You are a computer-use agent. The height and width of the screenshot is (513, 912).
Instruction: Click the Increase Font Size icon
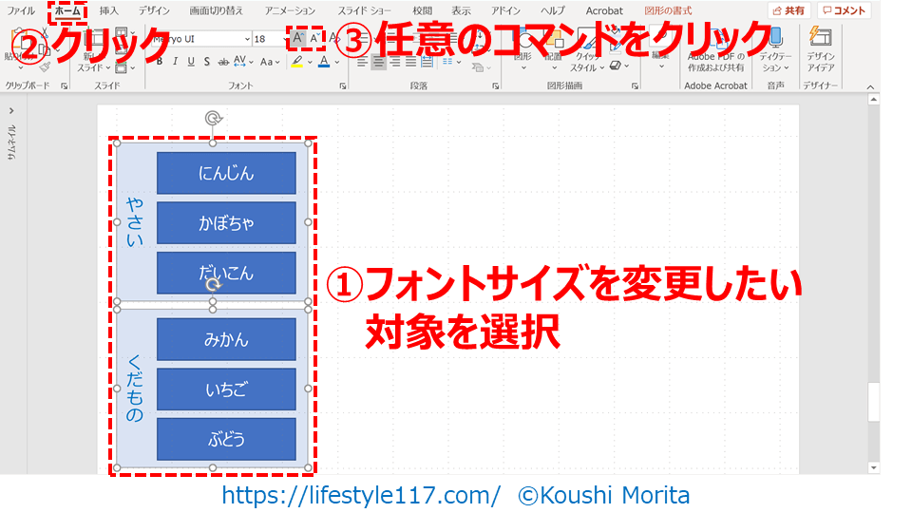pos(298,39)
